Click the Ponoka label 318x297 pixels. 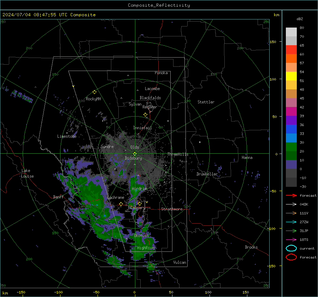coord(161,73)
